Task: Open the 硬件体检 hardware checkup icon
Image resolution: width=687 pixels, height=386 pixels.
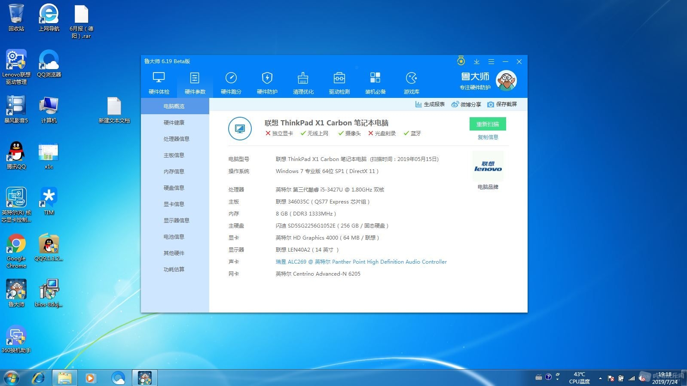Action: coord(159,83)
